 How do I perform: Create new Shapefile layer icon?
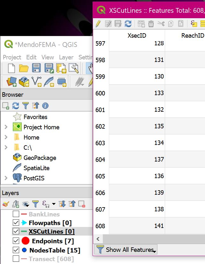click(x=36, y=82)
